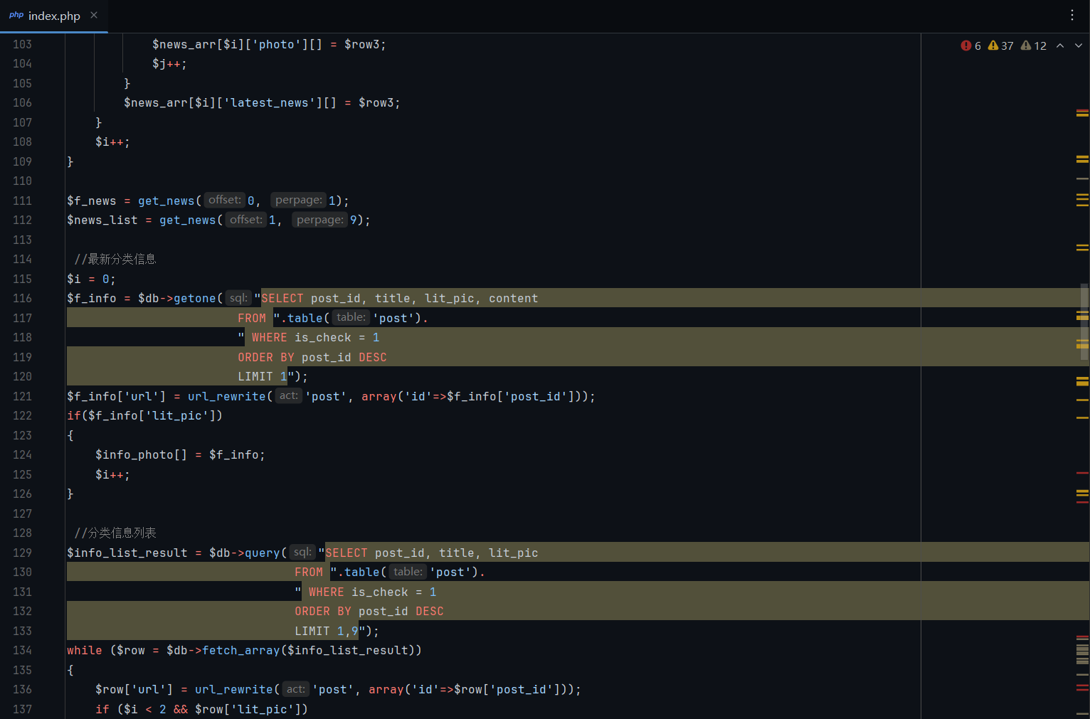The width and height of the screenshot is (1090, 719).
Task: Click the get_news call on line 111
Action: point(166,201)
